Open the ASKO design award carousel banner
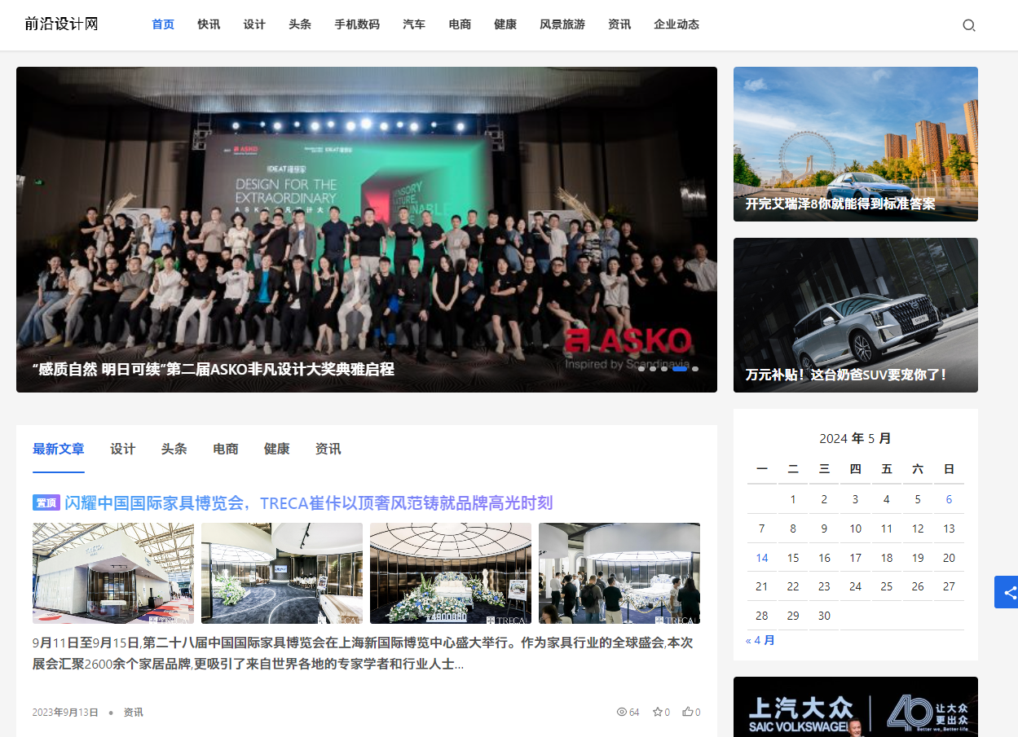1018x737 pixels. (x=367, y=230)
